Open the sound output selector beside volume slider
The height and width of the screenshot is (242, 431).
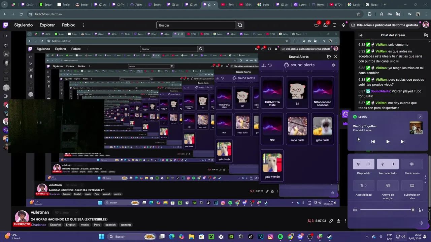(420, 210)
